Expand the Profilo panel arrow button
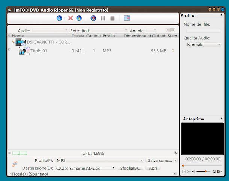 pyautogui.click(x=222, y=15)
